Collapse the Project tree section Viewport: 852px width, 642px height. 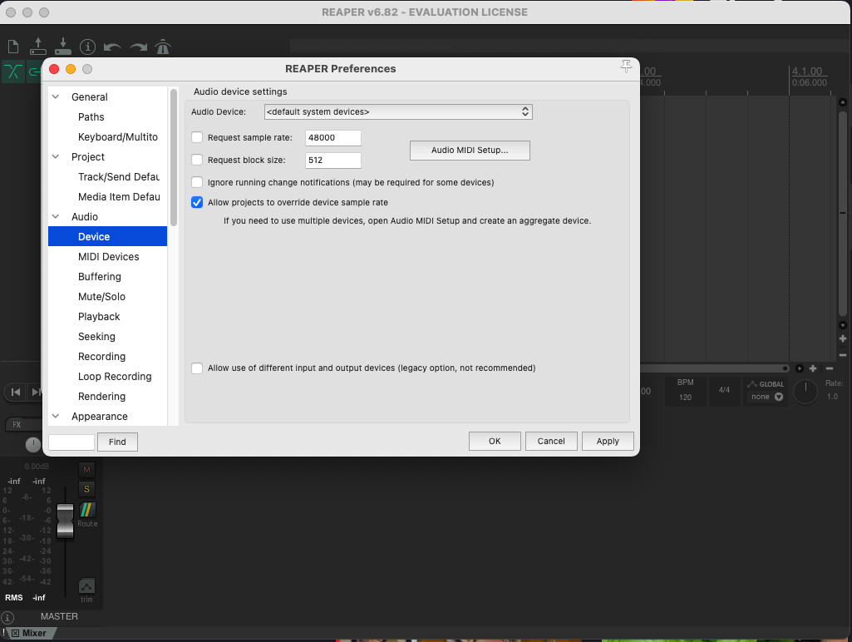(56, 156)
